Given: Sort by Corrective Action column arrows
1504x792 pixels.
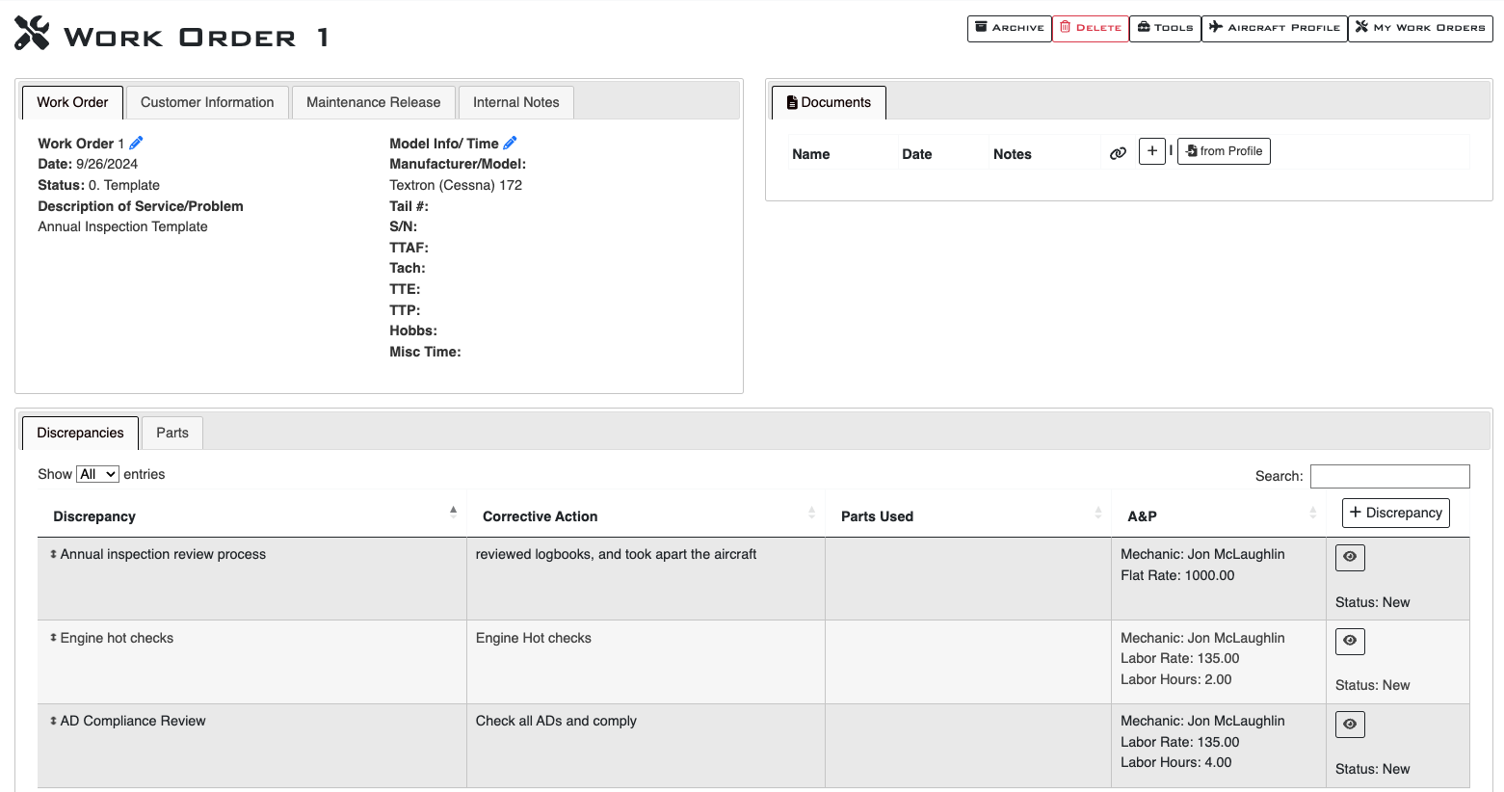Looking at the screenshot, I should pyautogui.click(x=811, y=512).
